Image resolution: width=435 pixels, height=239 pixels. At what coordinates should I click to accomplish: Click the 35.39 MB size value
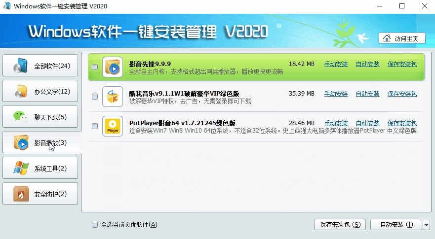302,94
